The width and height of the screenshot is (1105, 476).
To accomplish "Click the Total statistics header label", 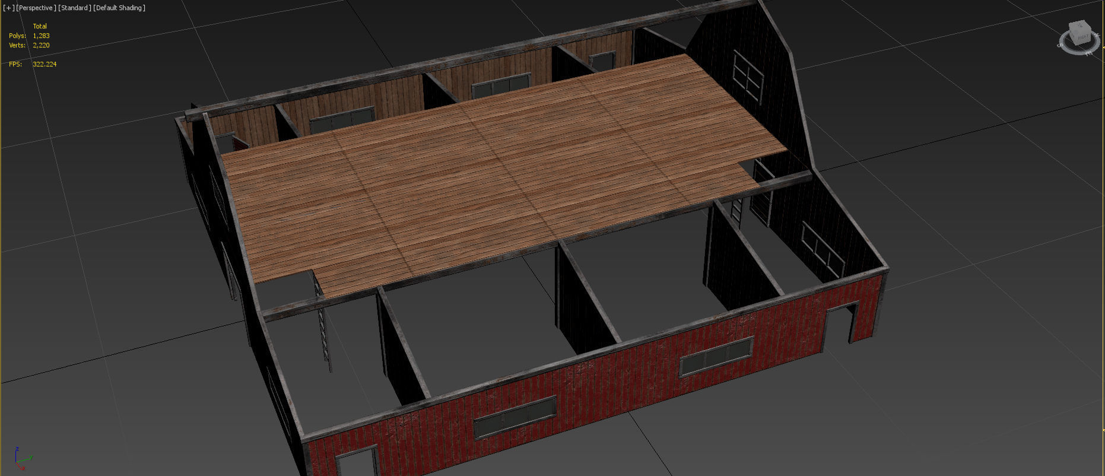I will [40, 26].
